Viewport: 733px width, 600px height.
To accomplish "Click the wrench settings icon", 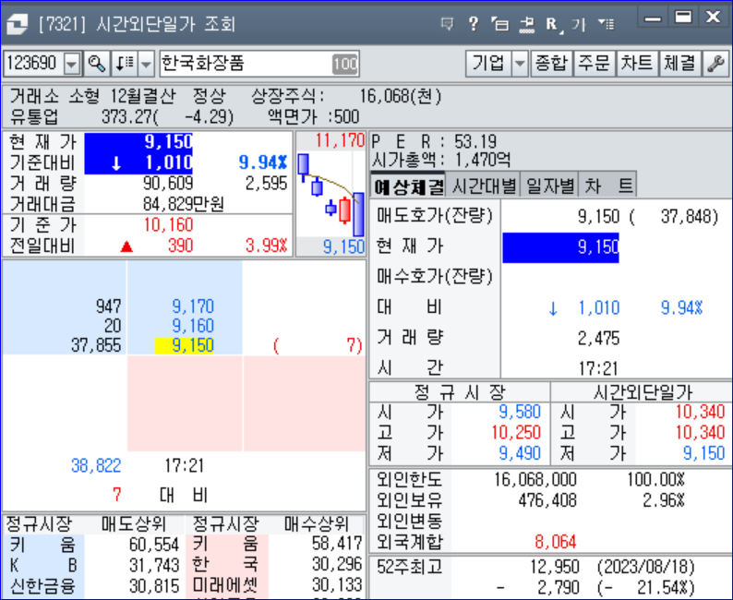I will (x=715, y=64).
